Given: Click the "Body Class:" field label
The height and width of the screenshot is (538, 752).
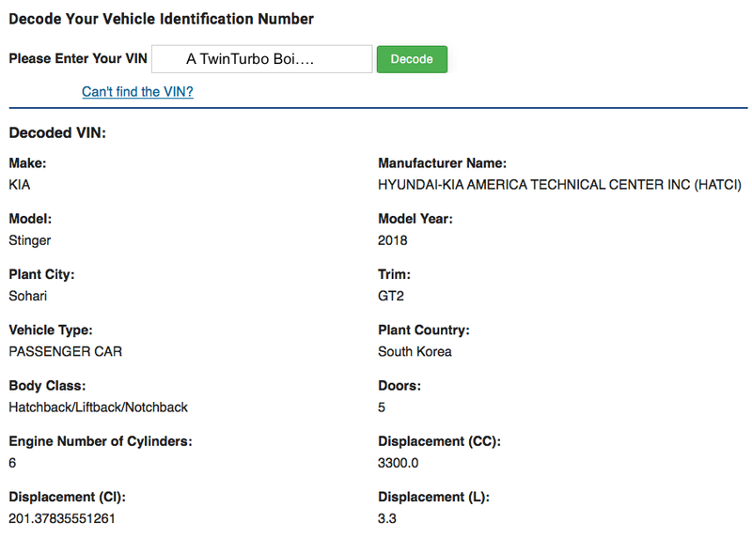Looking at the screenshot, I should coord(48,386).
